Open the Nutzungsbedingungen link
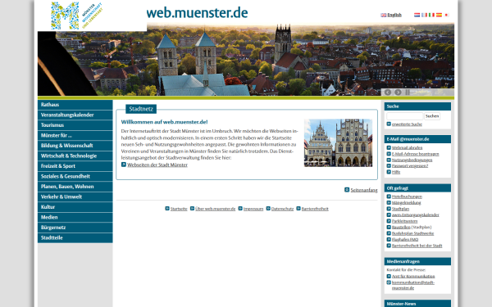Viewport: 492px width, 307px height. click(412, 160)
